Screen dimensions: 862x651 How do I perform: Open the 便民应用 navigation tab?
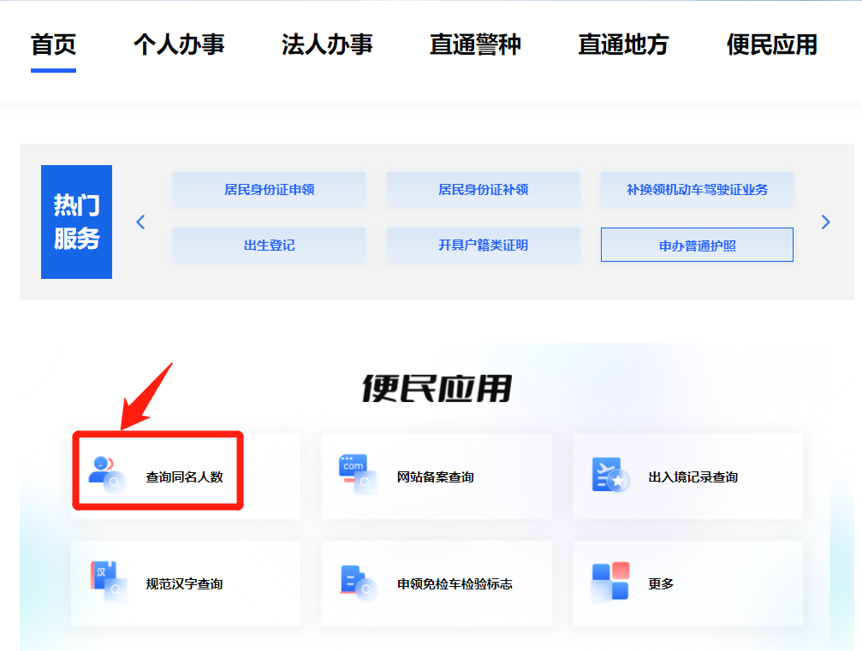(x=771, y=44)
